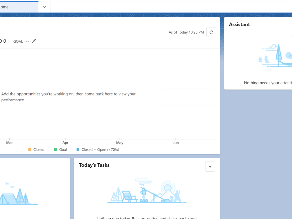Toggle the Closed series in the chart legend
292x219 pixels.
click(36, 150)
